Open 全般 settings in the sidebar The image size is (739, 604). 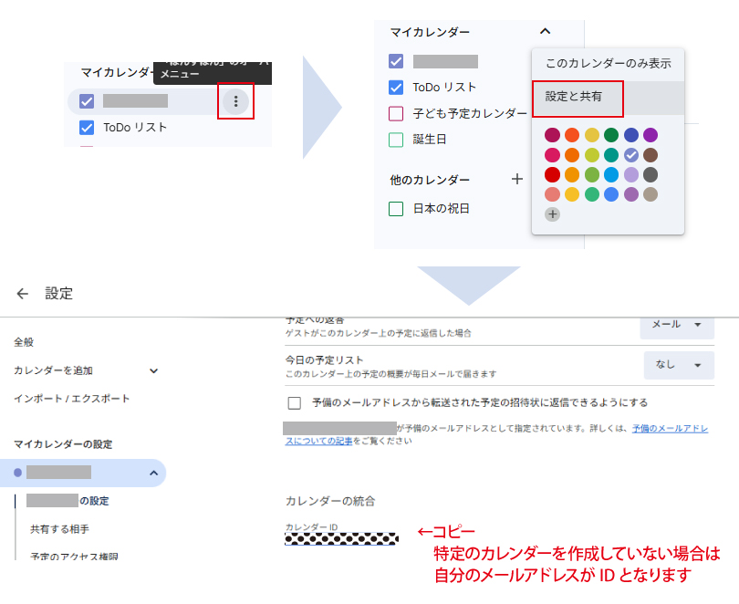pos(24,342)
